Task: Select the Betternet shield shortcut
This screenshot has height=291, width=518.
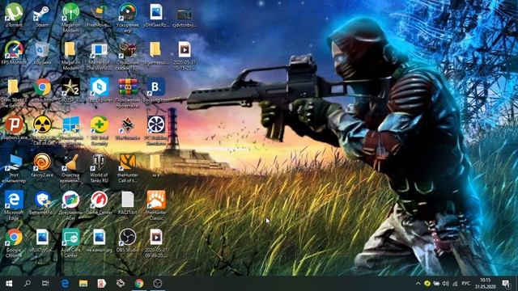Action: (42, 200)
